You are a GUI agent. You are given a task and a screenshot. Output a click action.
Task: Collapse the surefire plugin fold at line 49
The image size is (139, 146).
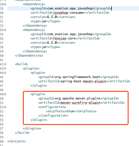pyautogui.click(x=5, y=94)
